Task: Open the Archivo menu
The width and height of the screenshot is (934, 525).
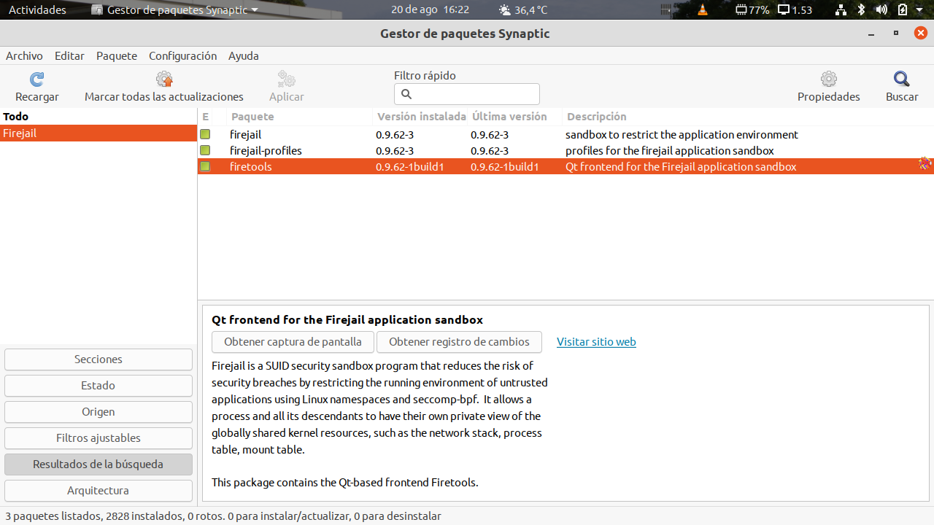Action: [24, 56]
